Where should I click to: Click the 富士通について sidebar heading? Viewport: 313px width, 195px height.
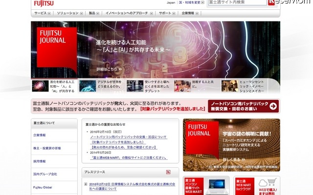pos(44,123)
